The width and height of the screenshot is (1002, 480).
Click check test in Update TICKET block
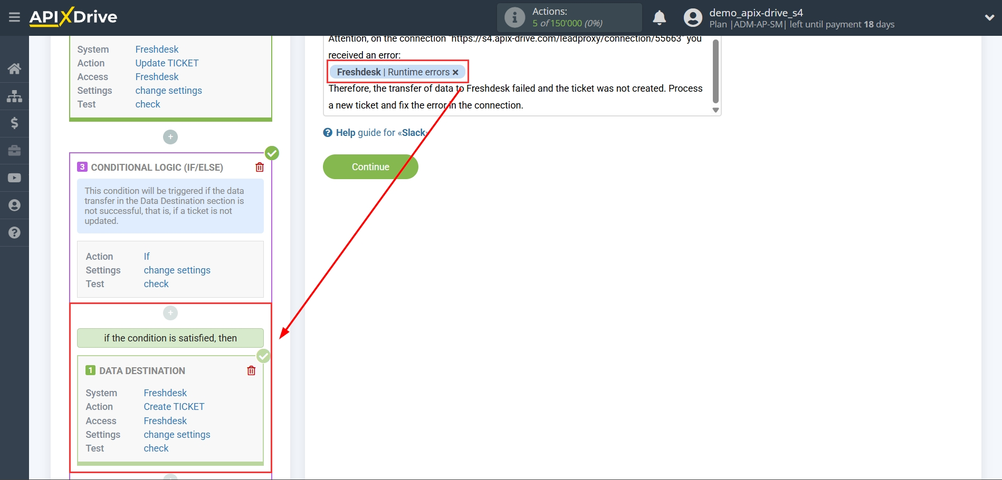pos(148,104)
